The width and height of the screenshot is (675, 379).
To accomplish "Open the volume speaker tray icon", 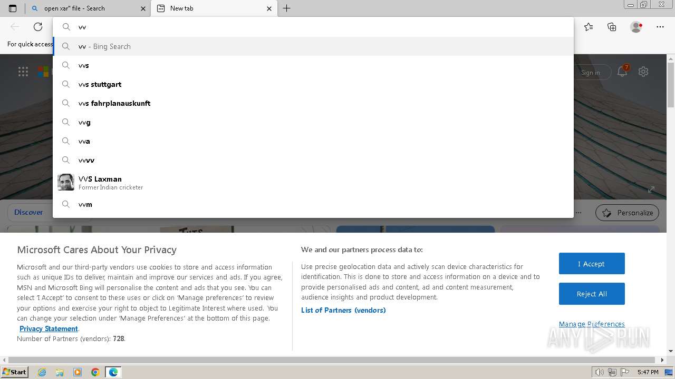I will pyautogui.click(x=600, y=372).
